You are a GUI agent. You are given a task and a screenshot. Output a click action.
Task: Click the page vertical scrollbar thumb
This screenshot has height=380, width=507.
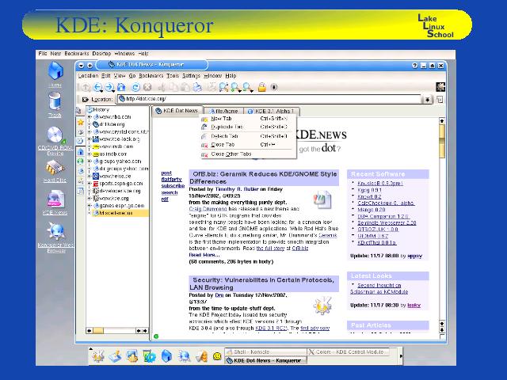click(442, 142)
